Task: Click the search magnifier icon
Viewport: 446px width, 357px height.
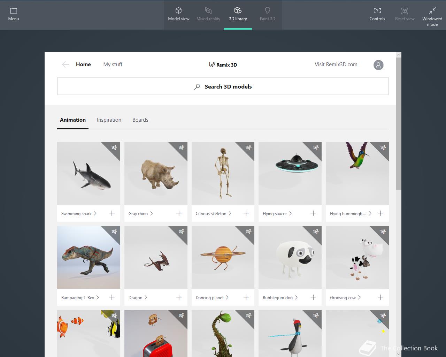Action: click(x=197, y=87)
